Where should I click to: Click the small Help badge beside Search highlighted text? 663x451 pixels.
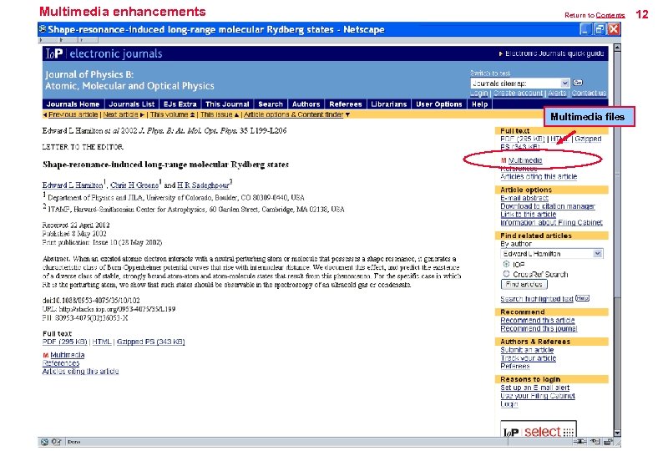click(582, 298)
